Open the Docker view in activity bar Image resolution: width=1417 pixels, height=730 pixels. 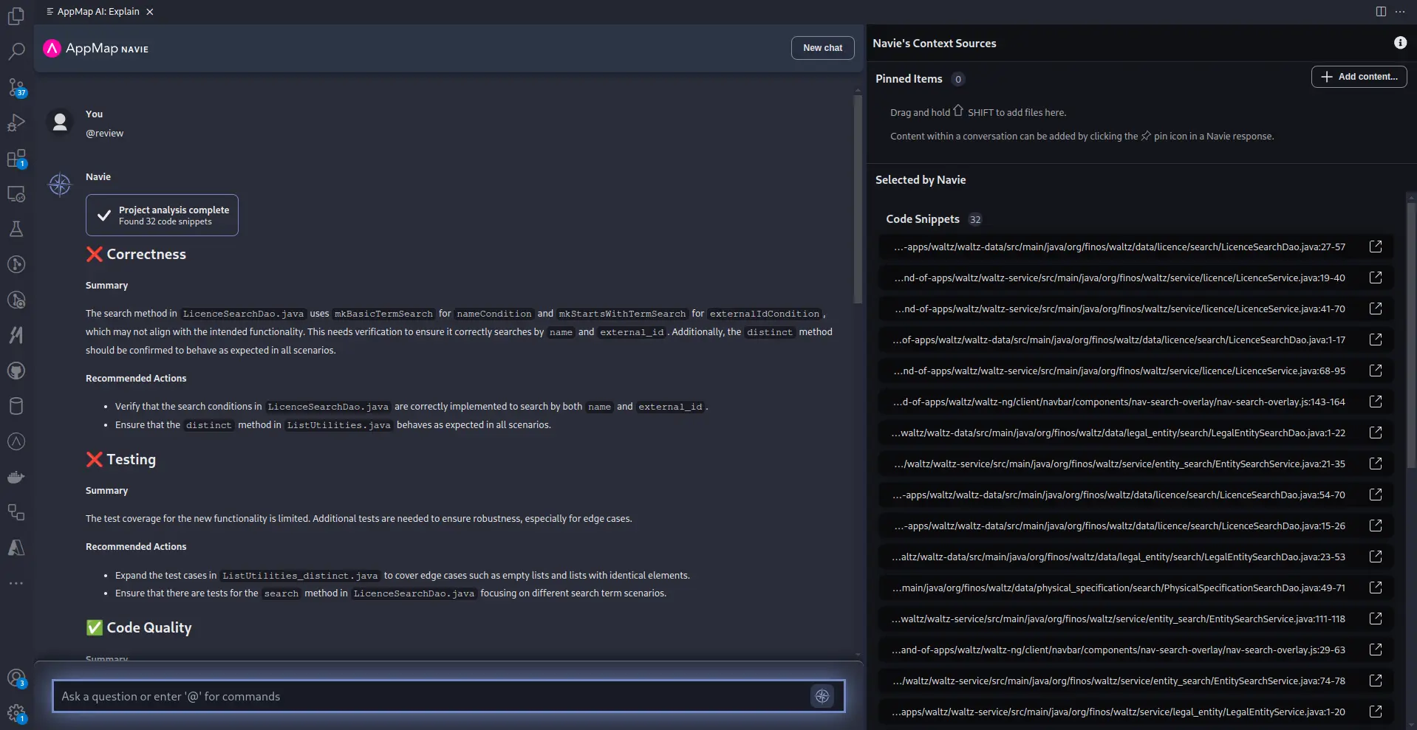(16, 477)
